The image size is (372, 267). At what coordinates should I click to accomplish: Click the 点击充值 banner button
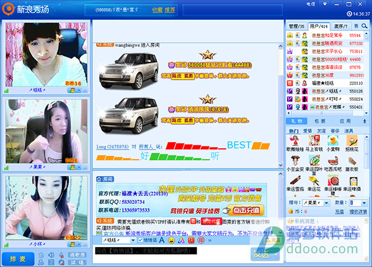[246, 210]
